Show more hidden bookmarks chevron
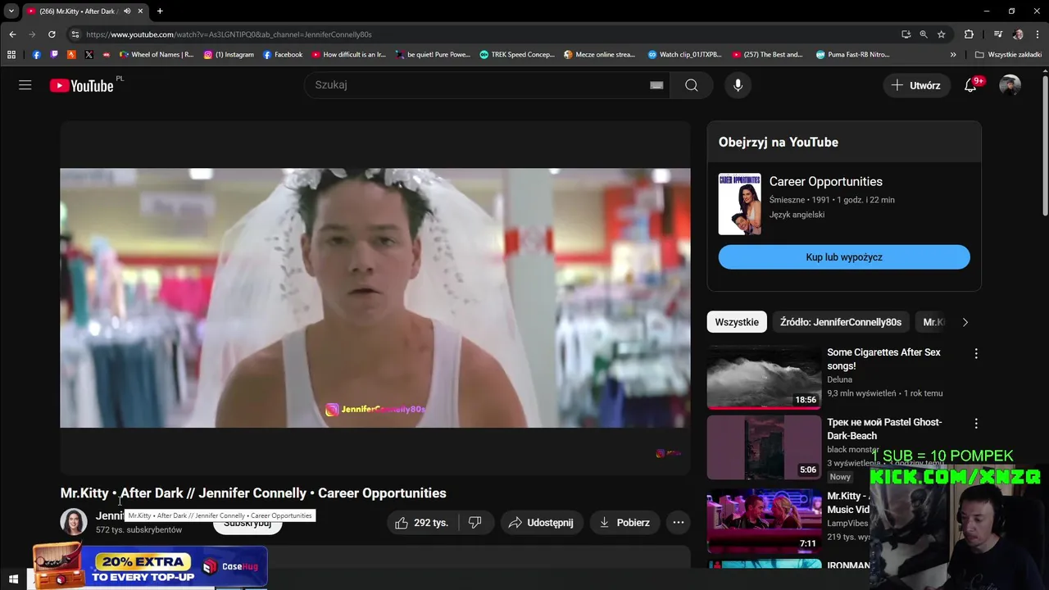Image resolution: width=1049 pixels, height=590 pixels. coord(953,55)
